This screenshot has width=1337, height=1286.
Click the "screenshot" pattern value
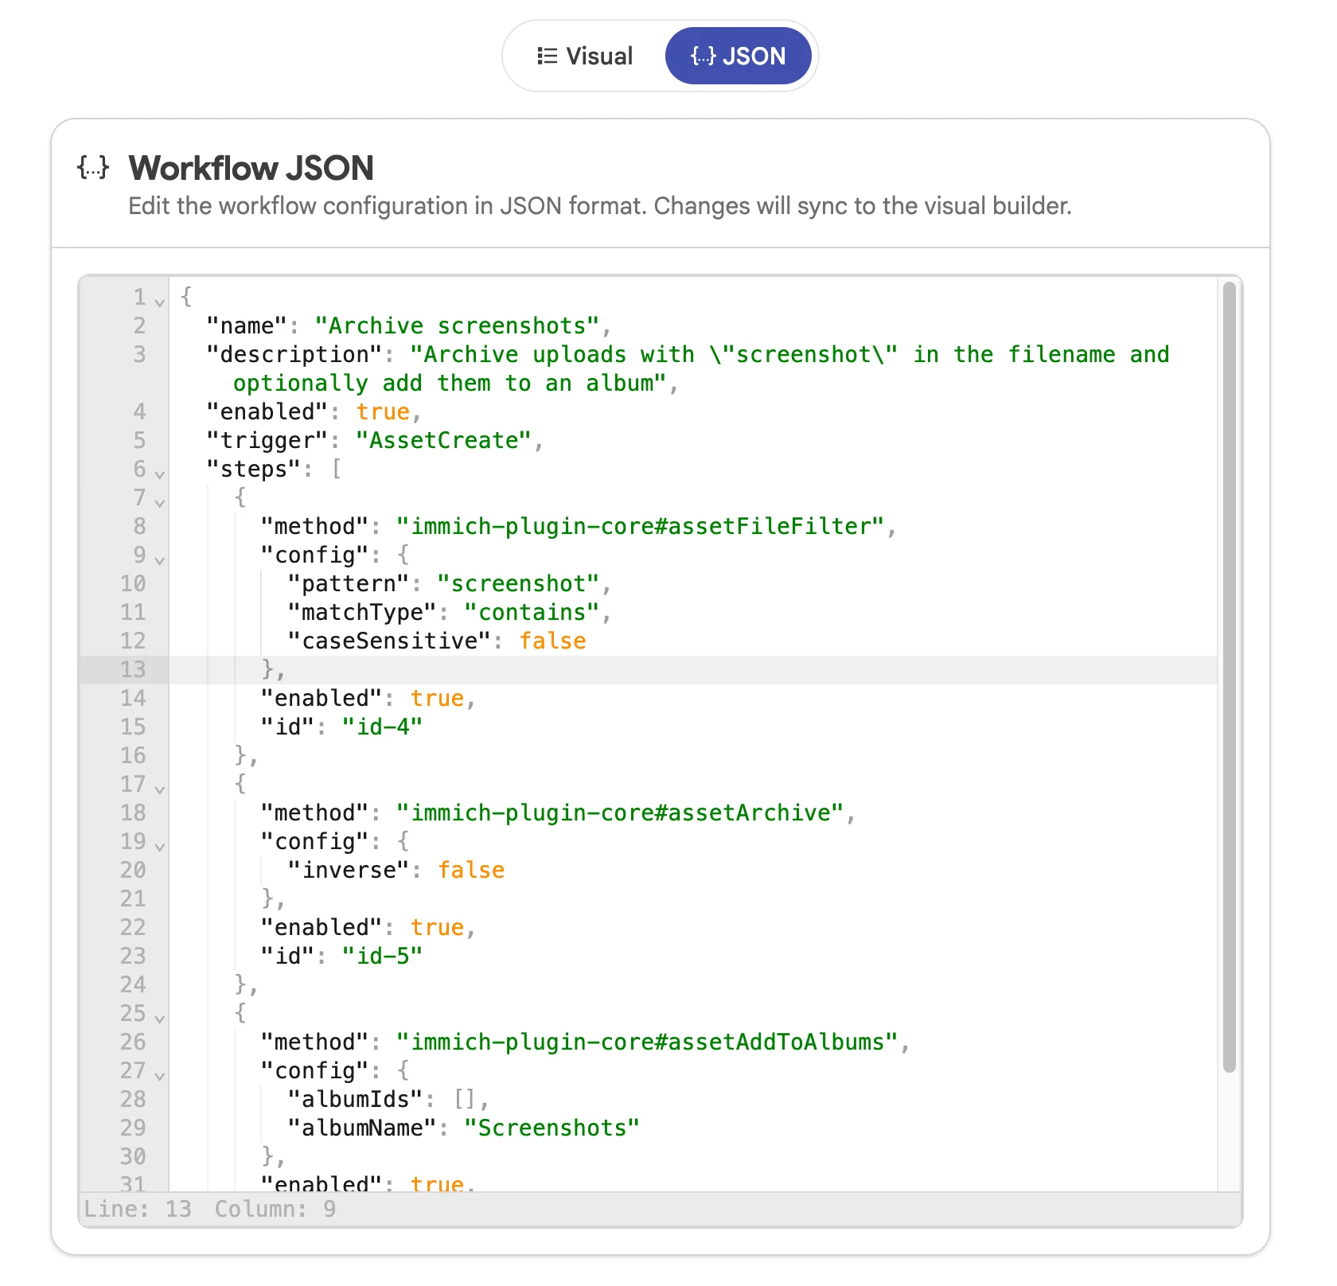click(518, 583)
